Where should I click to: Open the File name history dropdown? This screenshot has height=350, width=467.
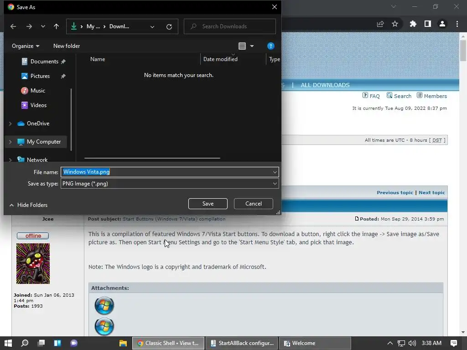tap(275, 172)
